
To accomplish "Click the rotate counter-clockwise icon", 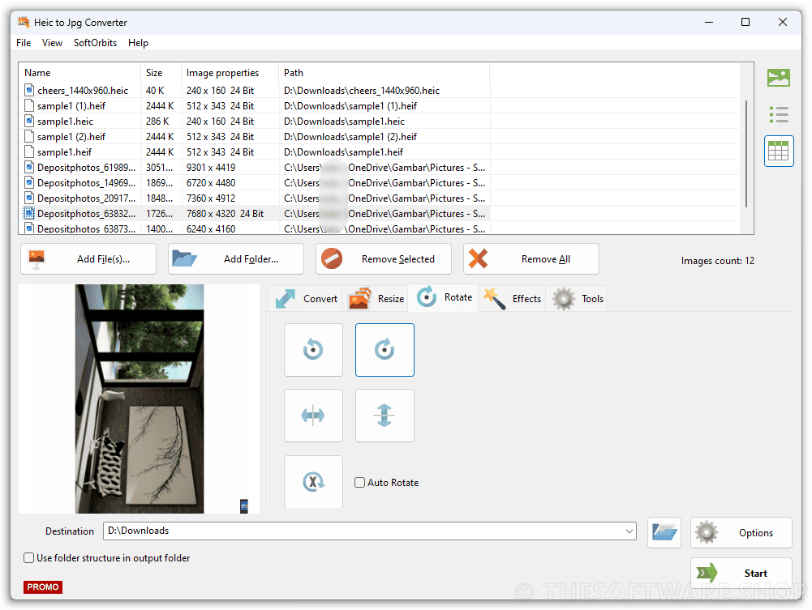I will pos(313,350).
